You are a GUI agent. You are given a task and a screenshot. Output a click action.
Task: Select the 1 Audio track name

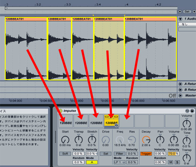190,19
